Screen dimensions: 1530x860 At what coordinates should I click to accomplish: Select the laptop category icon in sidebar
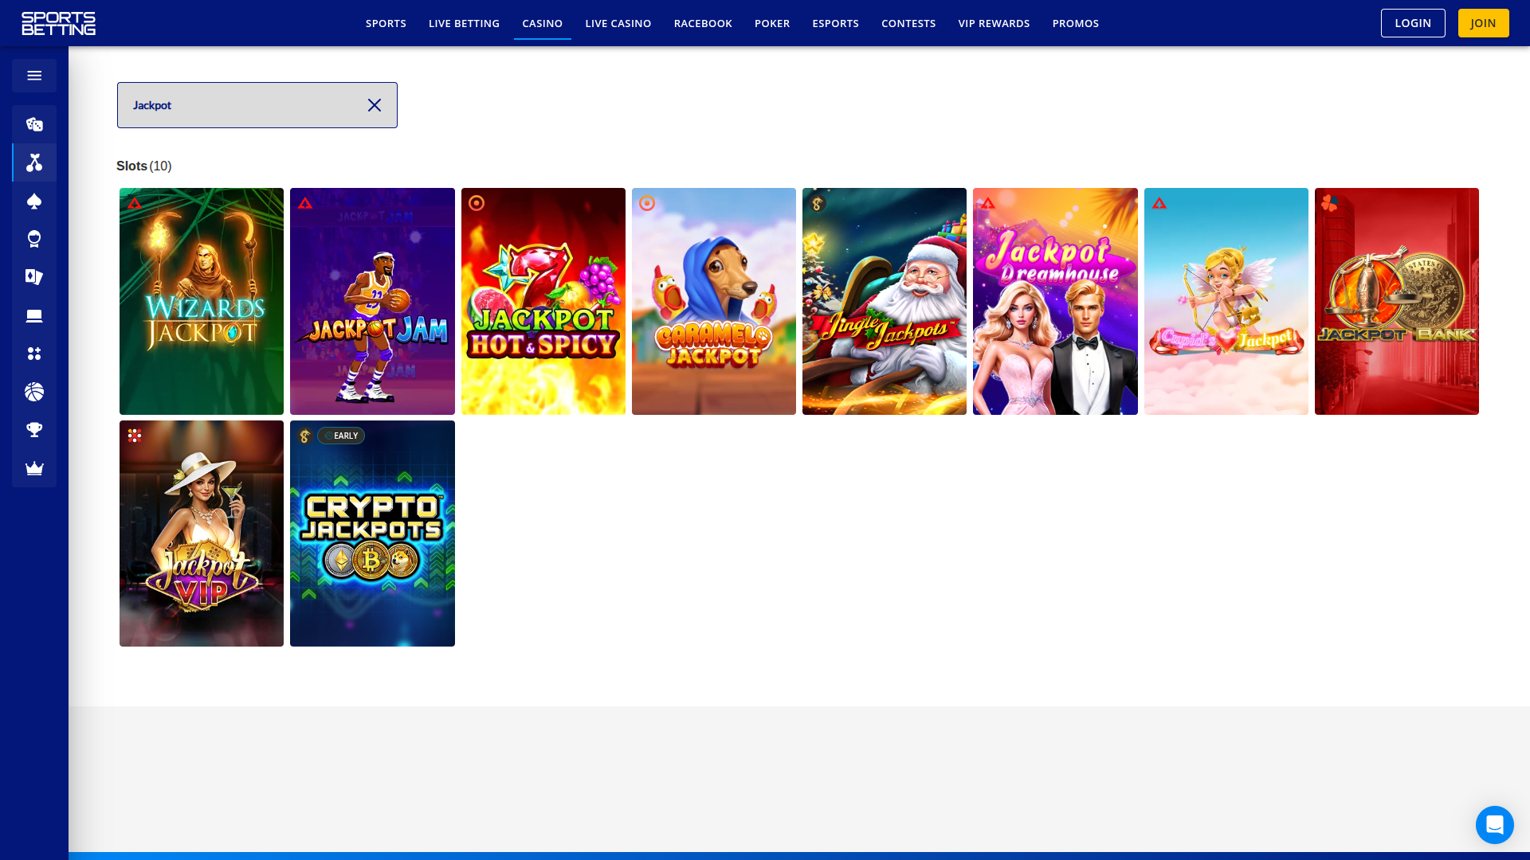click(x=34, y=315)
